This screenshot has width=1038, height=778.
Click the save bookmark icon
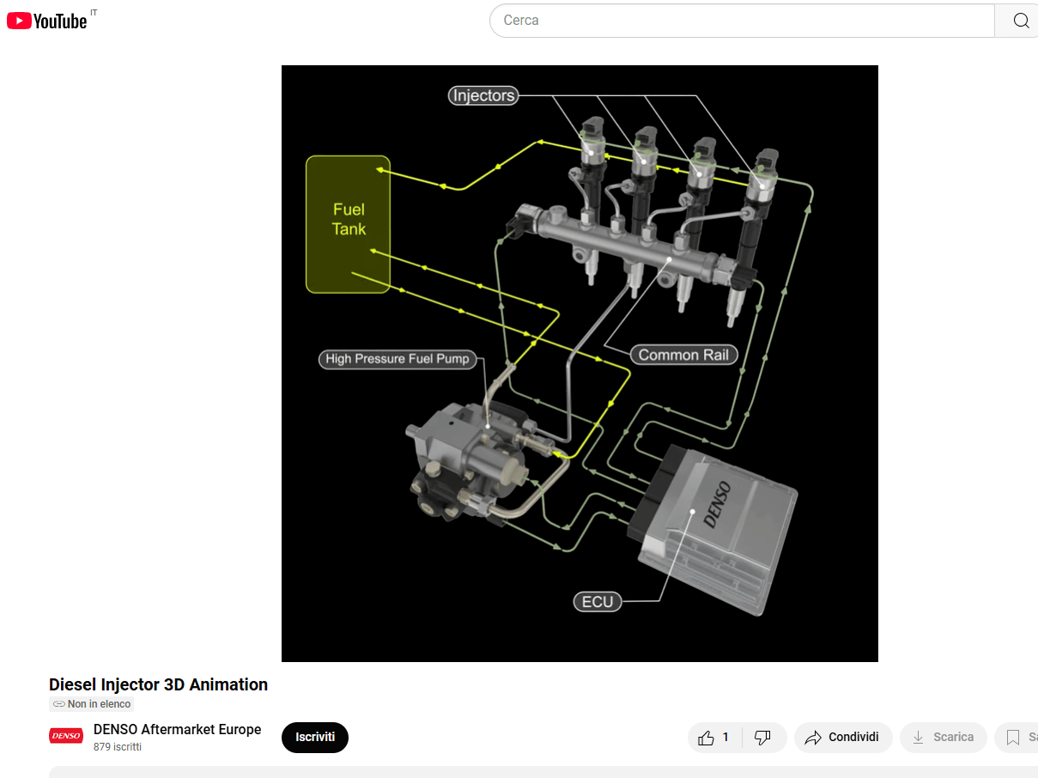point(1014,738)
